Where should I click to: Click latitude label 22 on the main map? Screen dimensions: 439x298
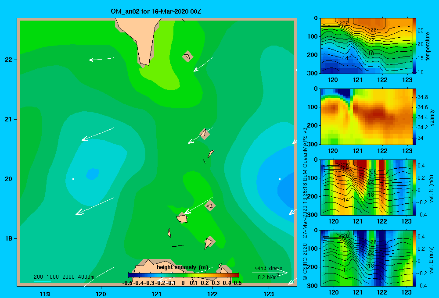[9, 60]
